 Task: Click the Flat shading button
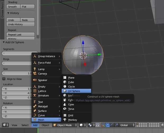[28, 7]
